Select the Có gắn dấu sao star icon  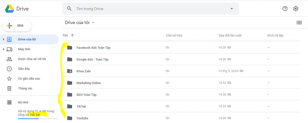9,78
